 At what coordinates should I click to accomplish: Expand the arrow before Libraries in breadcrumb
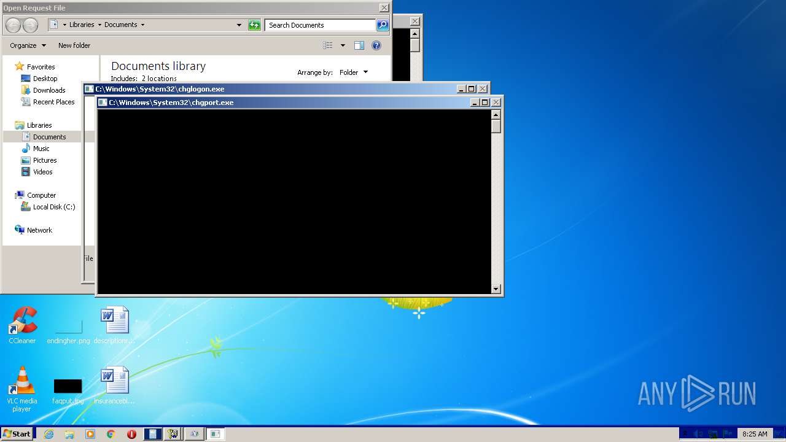click(x=64, y=25)
